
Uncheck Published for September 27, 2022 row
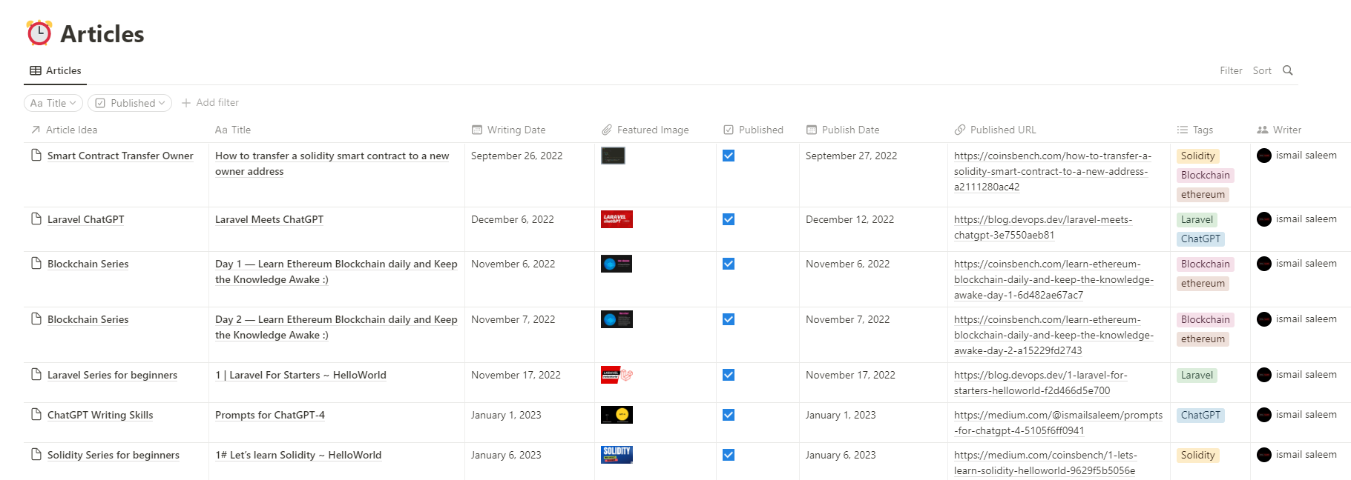coord(729,156)
